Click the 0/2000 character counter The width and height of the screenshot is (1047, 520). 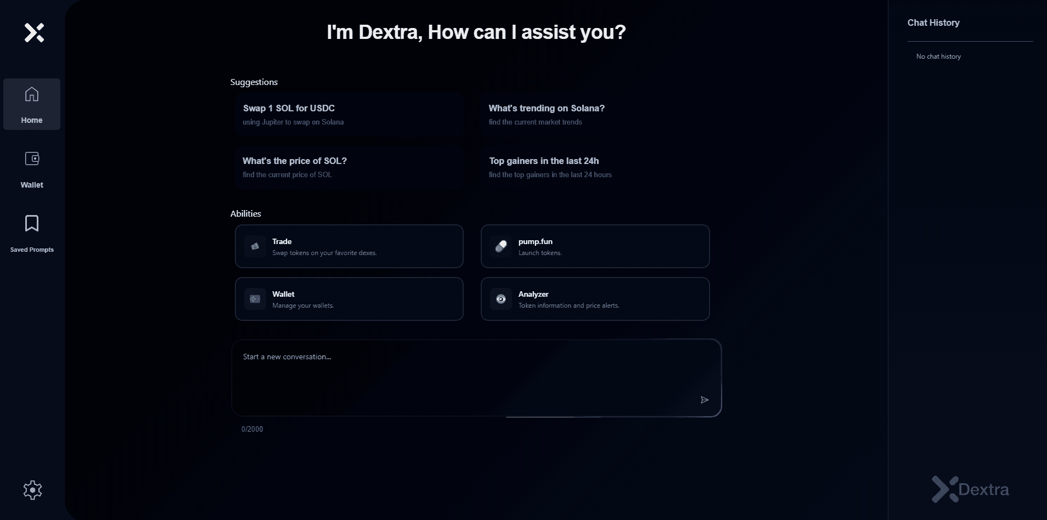[x=252, y=429]
